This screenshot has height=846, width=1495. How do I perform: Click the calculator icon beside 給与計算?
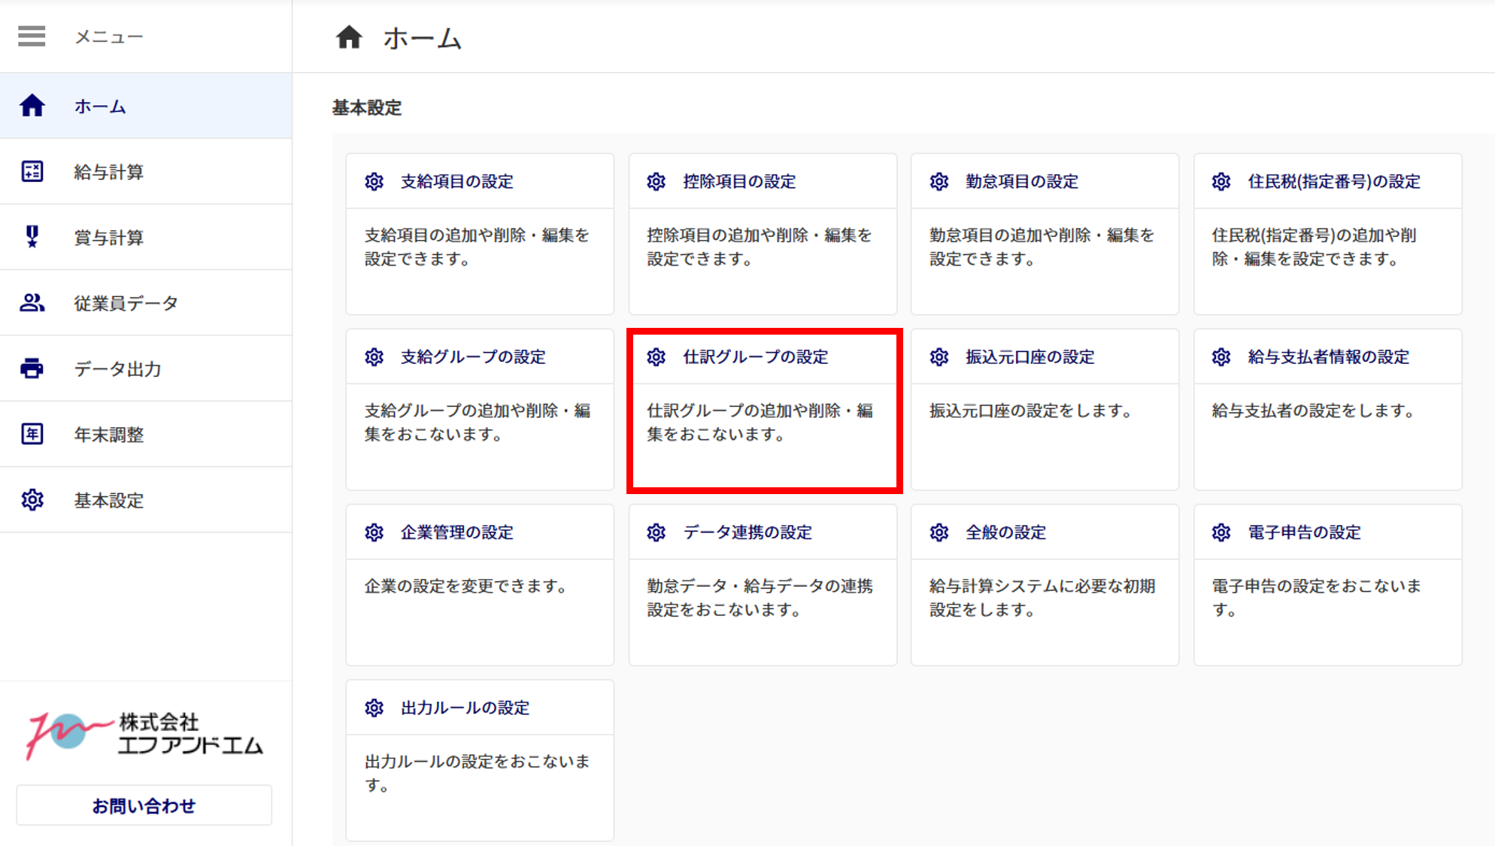pyautogui.click(x=32, y=171)
